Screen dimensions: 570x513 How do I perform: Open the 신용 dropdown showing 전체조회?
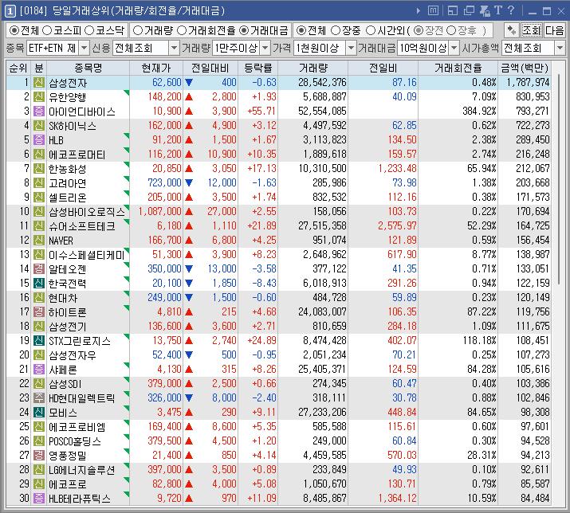click(146, 48)
